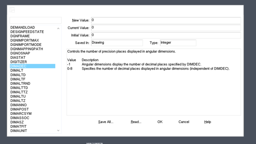Pick DIMALTRND in the list
The image size is (256, 144).
coord(20,83)
